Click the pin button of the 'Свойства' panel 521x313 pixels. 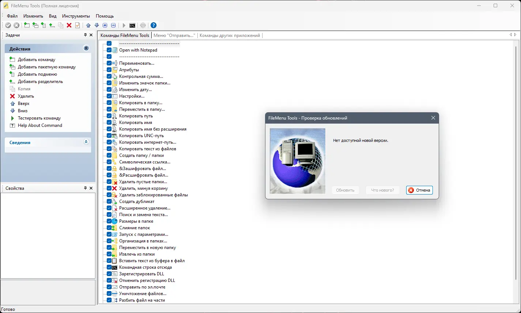click(85, 188)
